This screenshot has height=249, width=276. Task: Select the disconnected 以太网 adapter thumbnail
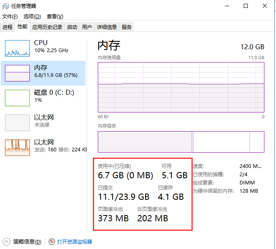click(x=17, y=123)
